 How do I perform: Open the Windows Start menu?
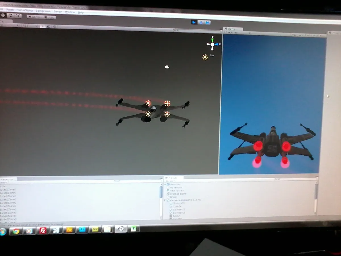[3, 232]
